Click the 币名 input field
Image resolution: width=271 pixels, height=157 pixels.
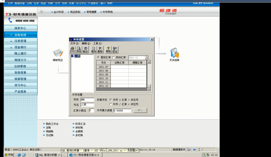pos(87,105)
